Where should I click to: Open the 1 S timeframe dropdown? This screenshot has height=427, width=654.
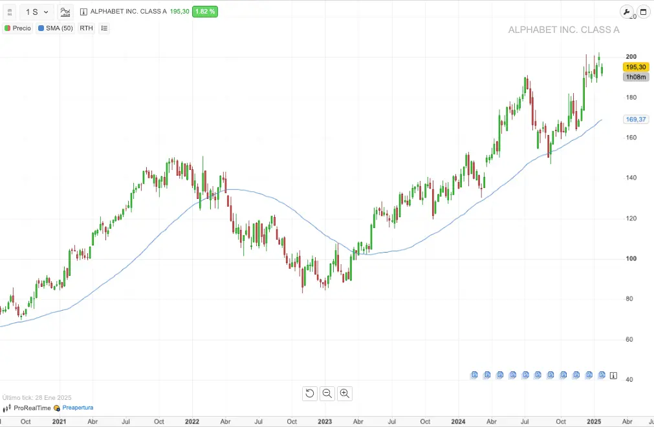37,12
